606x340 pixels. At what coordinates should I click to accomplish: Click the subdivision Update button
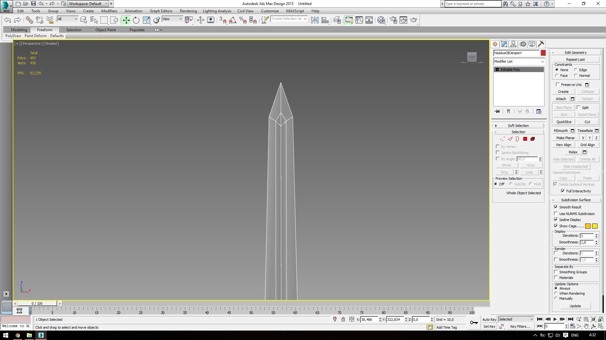click(575, 306)
